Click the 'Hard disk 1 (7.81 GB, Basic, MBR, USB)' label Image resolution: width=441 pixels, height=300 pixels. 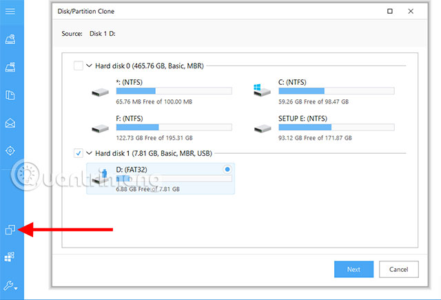click(154, 153)
